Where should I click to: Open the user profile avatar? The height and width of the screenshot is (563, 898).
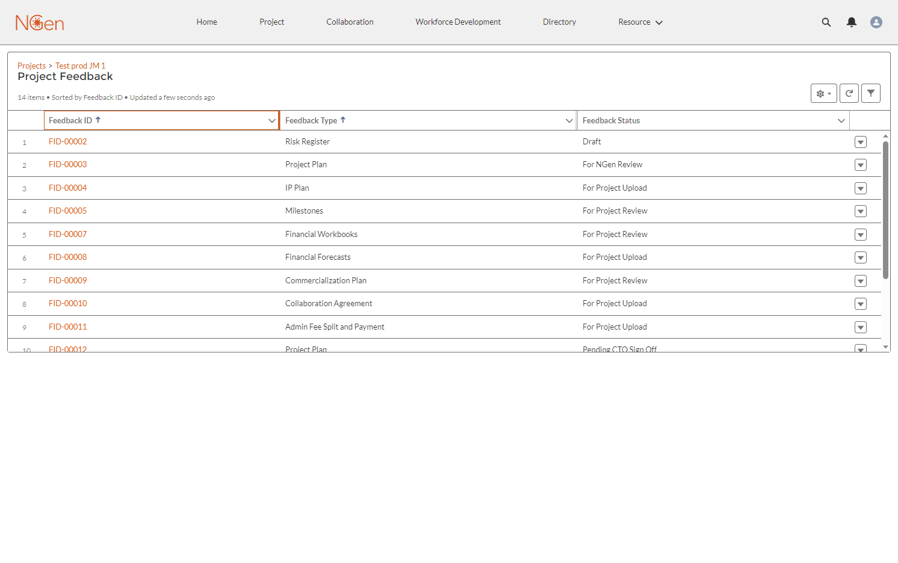tap(876, 22)
